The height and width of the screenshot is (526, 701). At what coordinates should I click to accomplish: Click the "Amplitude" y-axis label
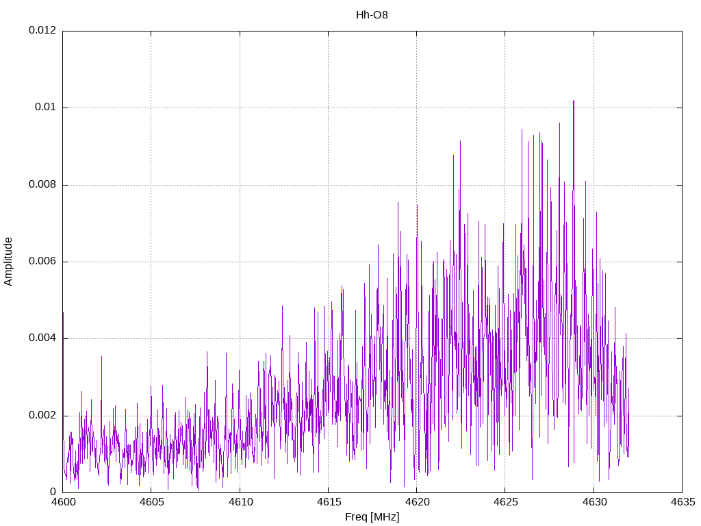8,262
